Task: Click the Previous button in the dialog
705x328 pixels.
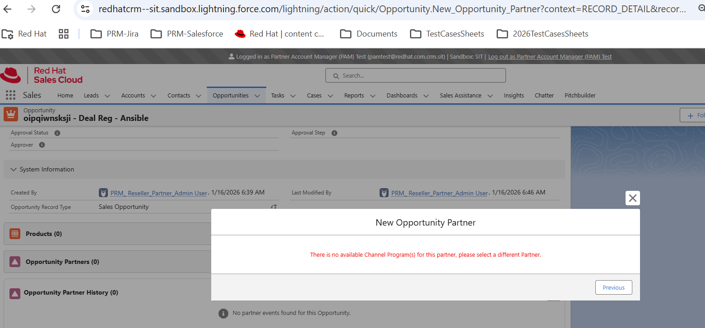Action: click(x=614, y=287)
